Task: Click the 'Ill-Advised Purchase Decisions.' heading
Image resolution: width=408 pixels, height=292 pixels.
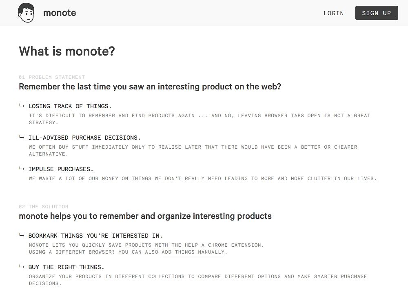Action: (84, 138)
